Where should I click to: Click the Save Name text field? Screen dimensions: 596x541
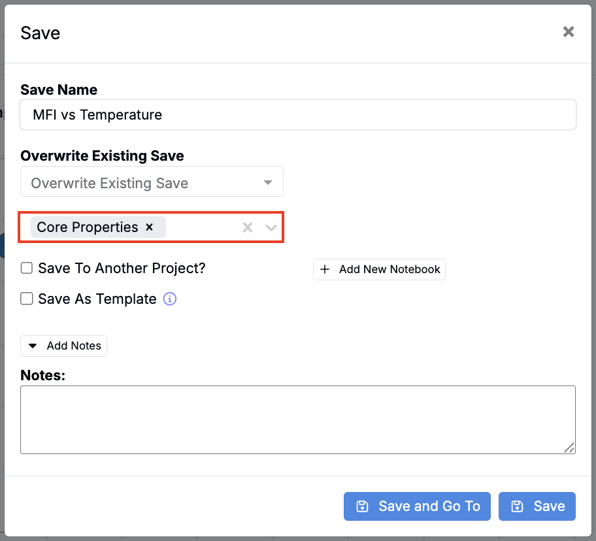click(x=298, y=115)
